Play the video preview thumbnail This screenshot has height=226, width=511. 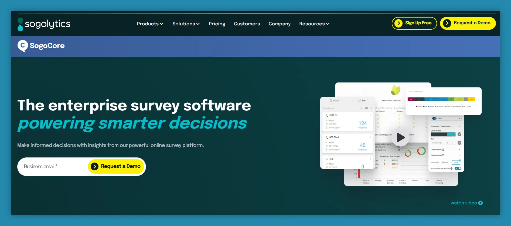tap(400, 137)
